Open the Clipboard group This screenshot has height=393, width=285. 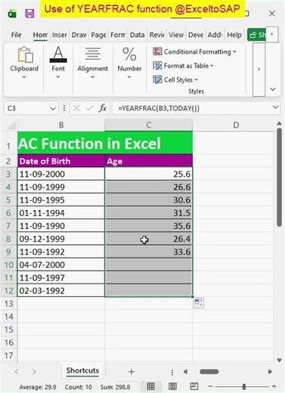[24, 63]
